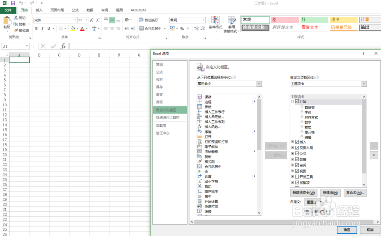Click the red font color button

pyautogui.click(x=82, y=28)
